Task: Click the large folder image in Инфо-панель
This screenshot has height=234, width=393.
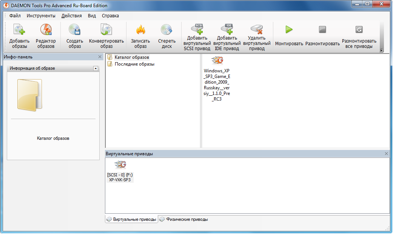Action: pyautogui.click(x=29, y=95)
